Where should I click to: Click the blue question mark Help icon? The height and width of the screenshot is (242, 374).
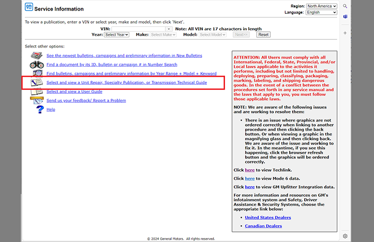click(x=40, y=109)
